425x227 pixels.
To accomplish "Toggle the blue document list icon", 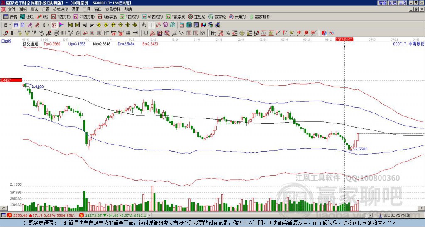I will pyautogui.click(x=22, y=25).
